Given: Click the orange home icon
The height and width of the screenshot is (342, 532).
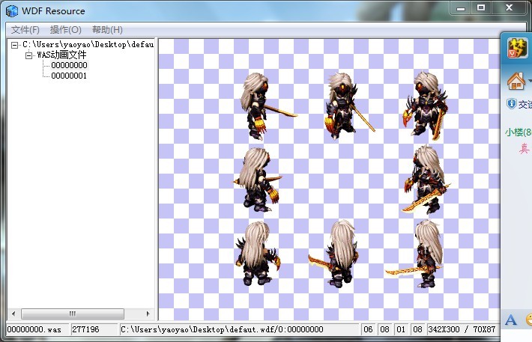Looking at the screenshot, I should tap(515, 80).
